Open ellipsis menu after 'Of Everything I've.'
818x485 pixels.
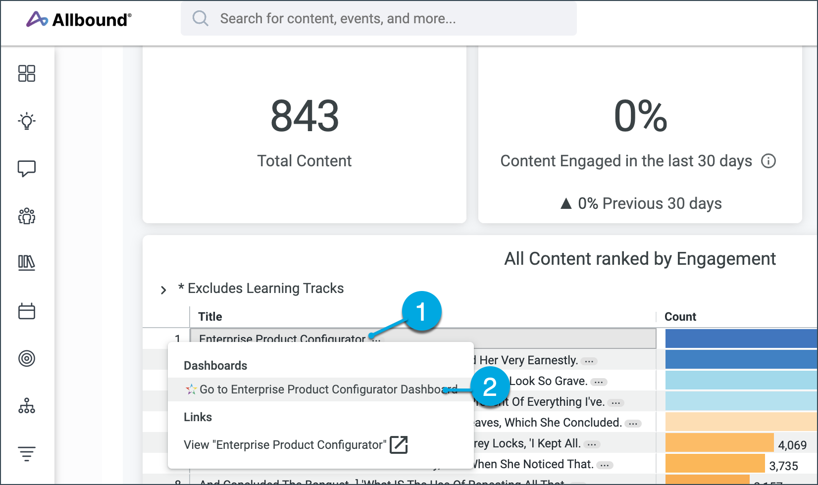615,403
